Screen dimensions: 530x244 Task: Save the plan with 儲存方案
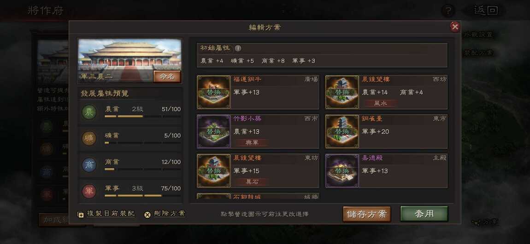click(x=367, y=214)
